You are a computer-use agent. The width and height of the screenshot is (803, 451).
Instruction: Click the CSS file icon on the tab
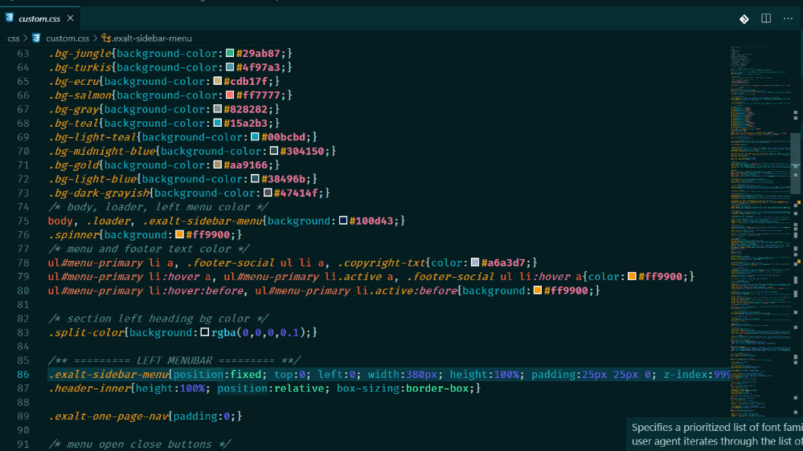pyautogui.click(x=9, y=18)
